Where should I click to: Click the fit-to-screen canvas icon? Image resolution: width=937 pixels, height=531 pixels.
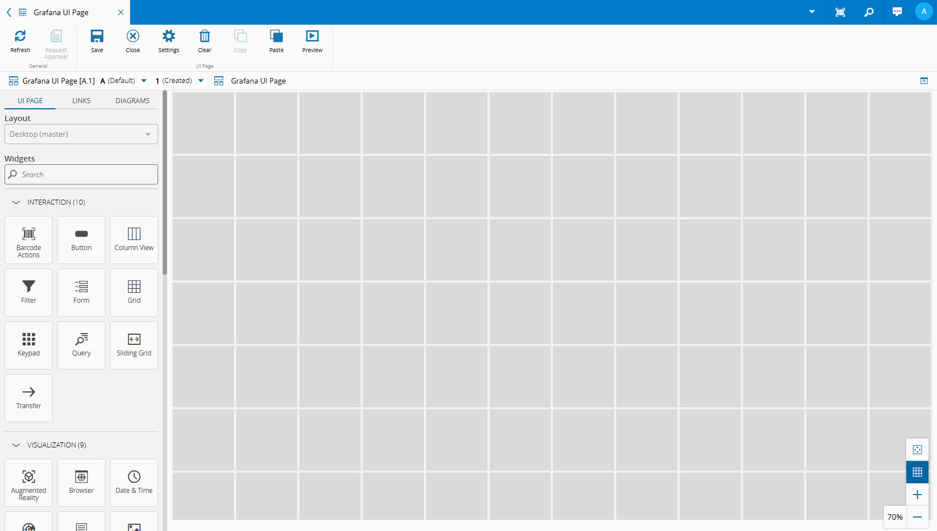click(x=917, y=450)
